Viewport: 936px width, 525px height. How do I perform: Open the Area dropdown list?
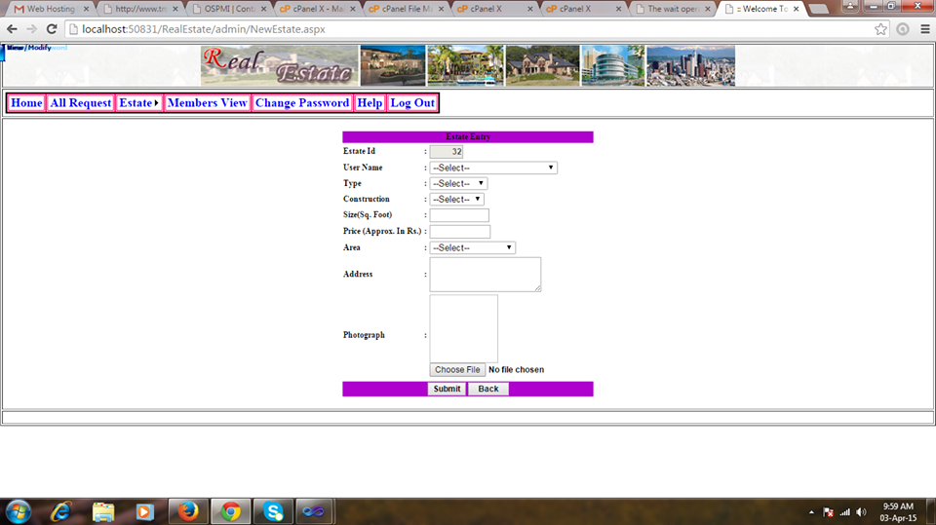click(x=472, y=247)
